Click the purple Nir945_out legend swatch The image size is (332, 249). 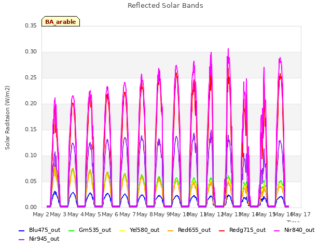[22, 240]
